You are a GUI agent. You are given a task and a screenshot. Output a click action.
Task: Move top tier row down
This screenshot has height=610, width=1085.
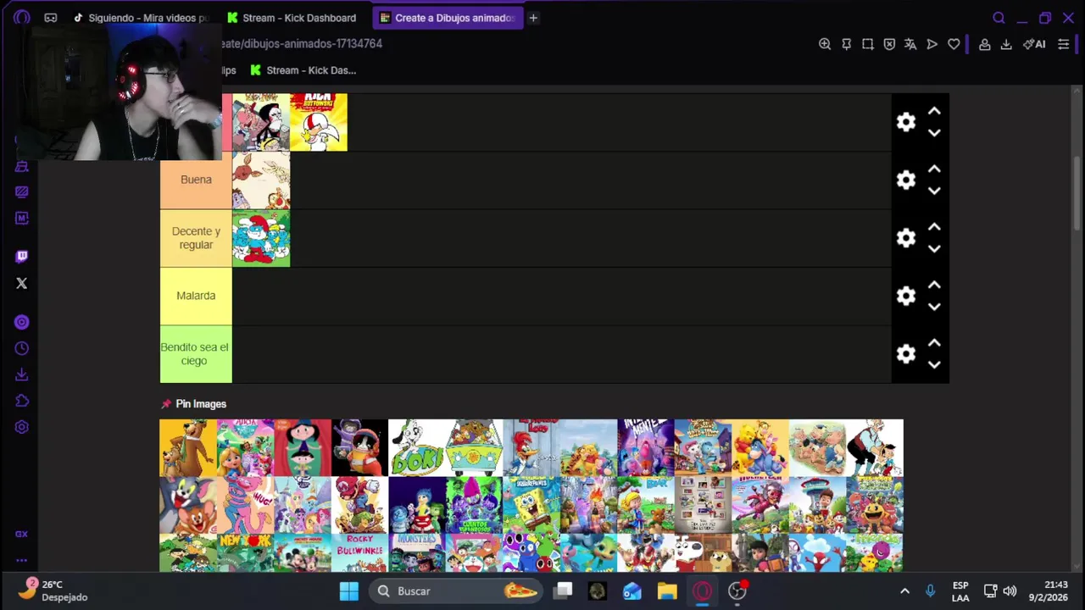coord(934,133)
